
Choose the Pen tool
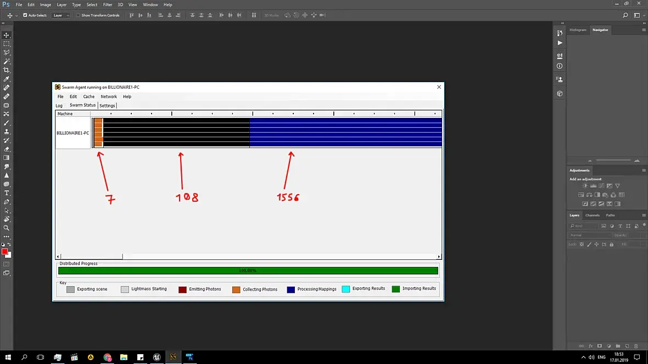(7, 202)
